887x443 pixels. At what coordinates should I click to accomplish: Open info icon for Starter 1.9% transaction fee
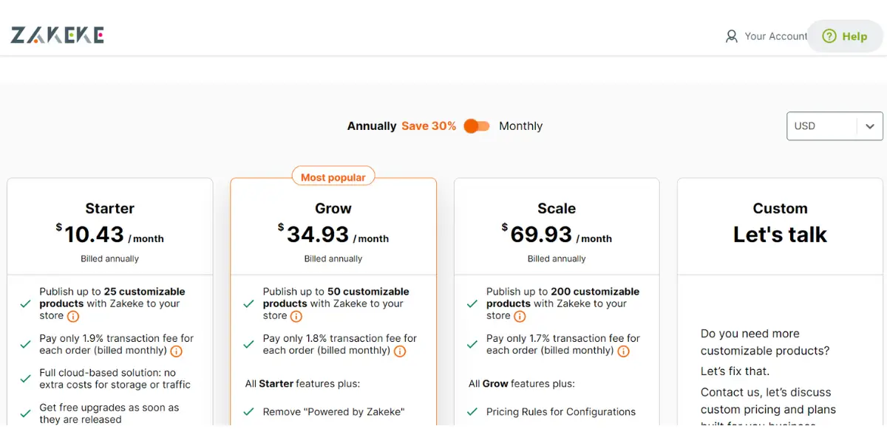coord(176,351)
